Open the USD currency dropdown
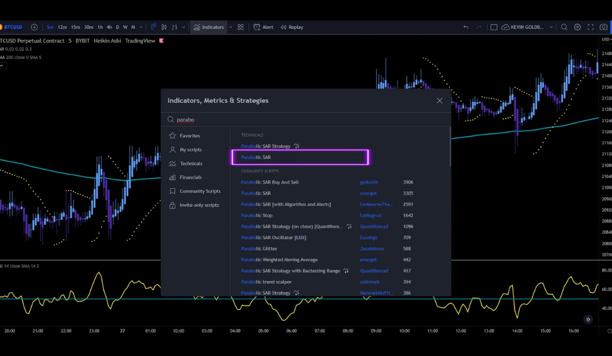 (606, 40)
